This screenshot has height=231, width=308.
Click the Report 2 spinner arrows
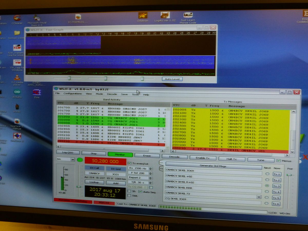click(x=151, y=178)
